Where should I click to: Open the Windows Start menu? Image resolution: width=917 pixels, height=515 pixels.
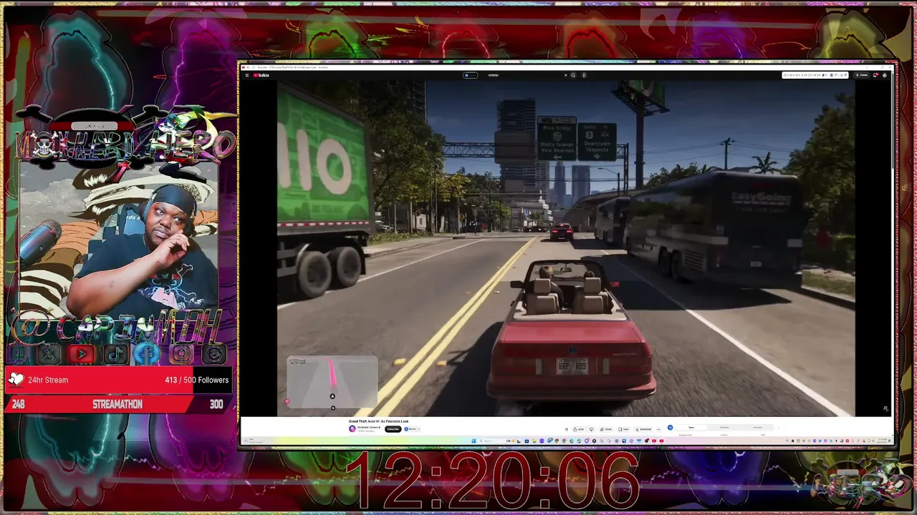(474, 441)
